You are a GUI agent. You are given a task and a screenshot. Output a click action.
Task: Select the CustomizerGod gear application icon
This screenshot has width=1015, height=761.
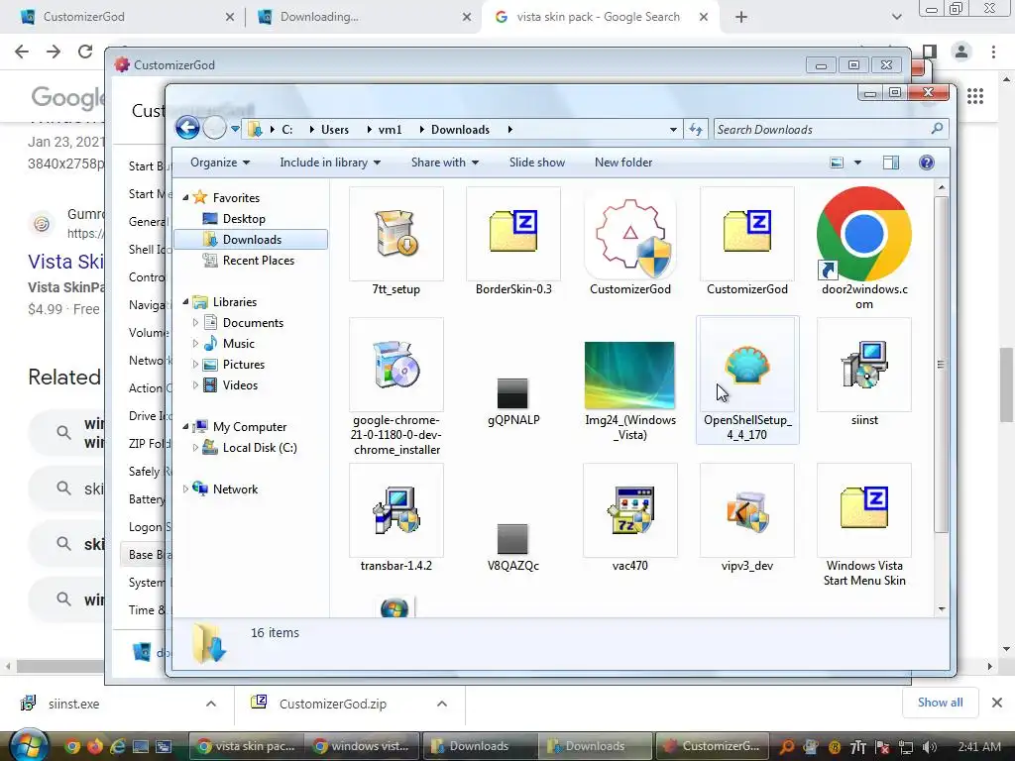pos(629,242)
